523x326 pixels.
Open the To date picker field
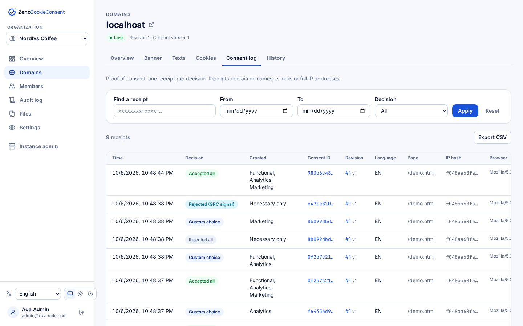pos(334,111)
